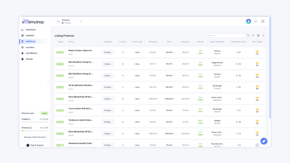Click the Live plan badge
This screenshot has width=290, height=163.
(x=44, y=113)
